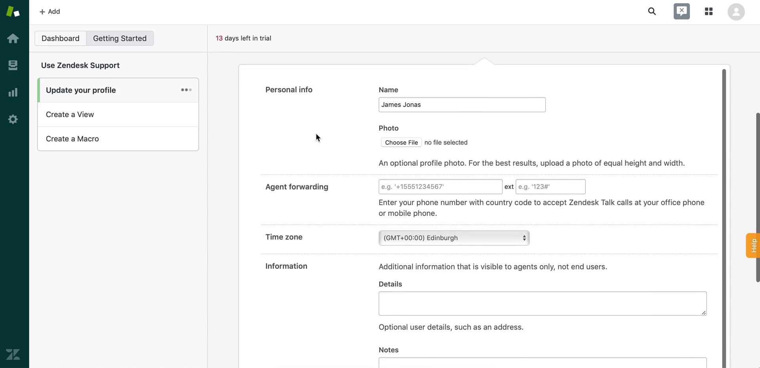760x368 pixels.
Task: Click the Zendesk Z icon at the sidebar bottom
Action: (13, 354)
